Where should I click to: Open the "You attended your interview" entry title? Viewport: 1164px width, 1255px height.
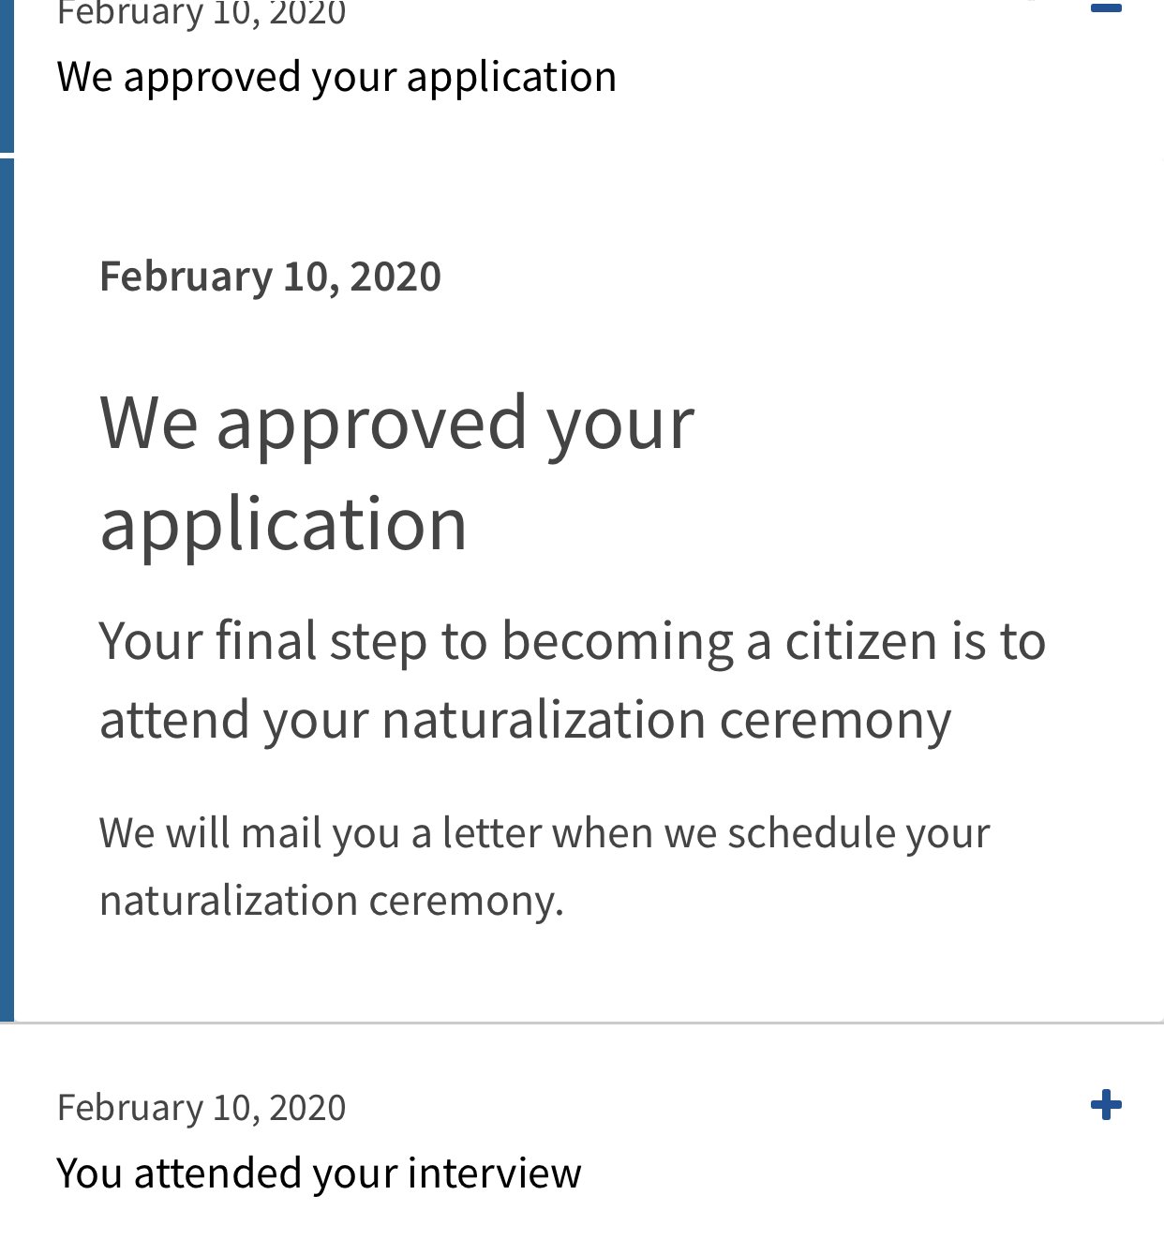click(x=319, y=1174)
